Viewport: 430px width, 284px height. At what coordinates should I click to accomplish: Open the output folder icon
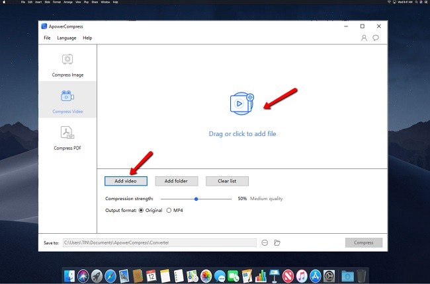pos(277,242)
